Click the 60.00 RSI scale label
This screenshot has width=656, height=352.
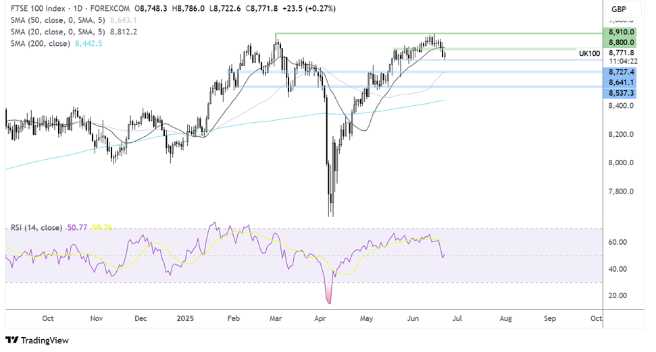click(x=618, y=242)
